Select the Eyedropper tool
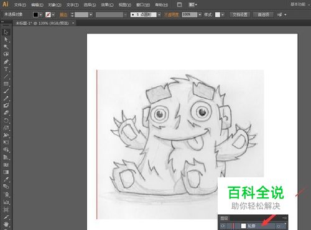 (x=6, y=179)
